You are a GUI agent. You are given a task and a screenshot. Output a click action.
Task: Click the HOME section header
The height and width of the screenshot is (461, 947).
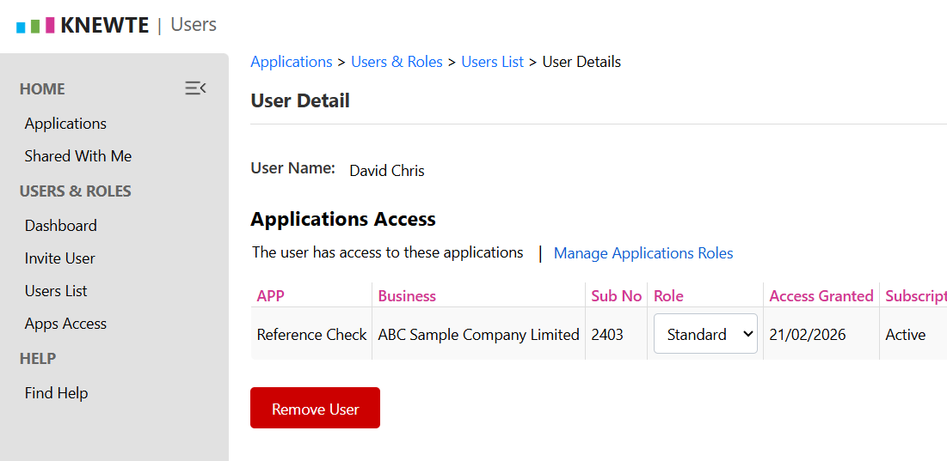[42, 89]
